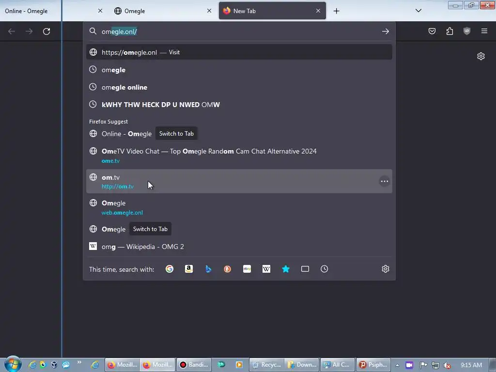Go back with the back arrow

click(12, 31)
